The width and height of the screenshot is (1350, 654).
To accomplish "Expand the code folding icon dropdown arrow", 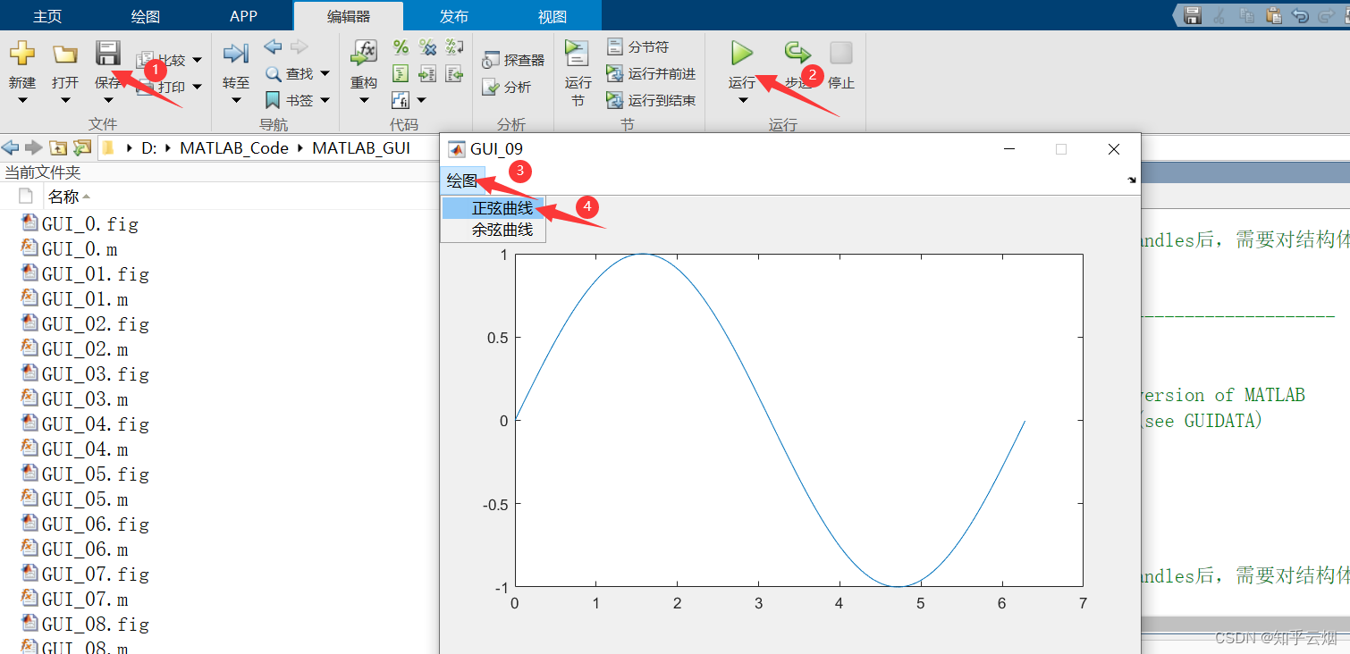I will tap(421, 100).
